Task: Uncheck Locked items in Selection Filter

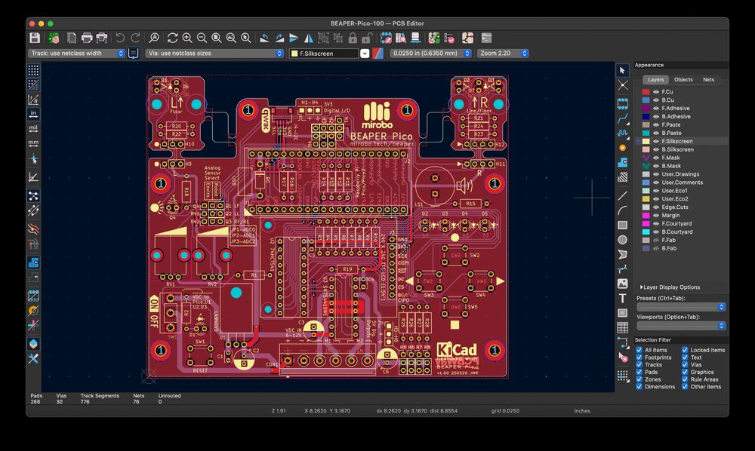Action: [685, 350]
